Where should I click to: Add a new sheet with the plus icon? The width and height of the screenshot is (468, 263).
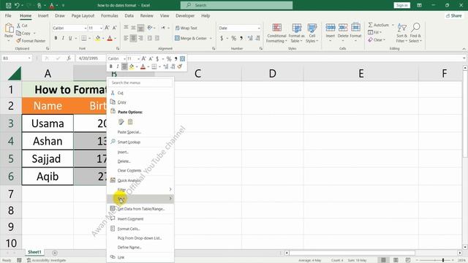click(x=55, y=253)
